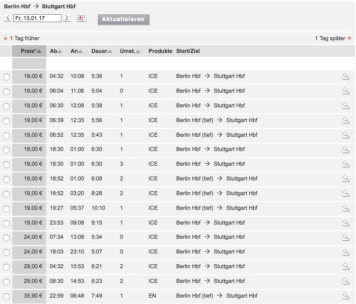Open the calendar date picker icon
The width and height of the screenshot is (356, 304).
[81, 18]
